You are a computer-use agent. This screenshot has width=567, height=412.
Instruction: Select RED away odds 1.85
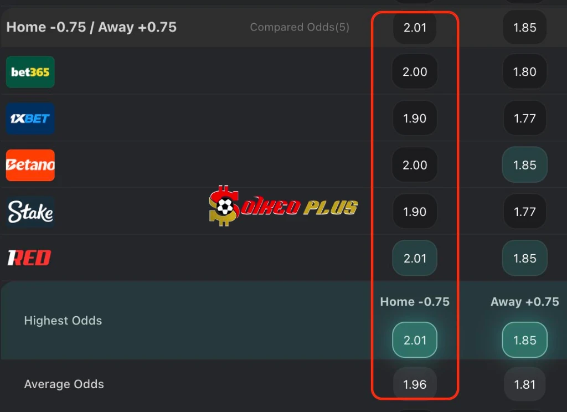(525, 258)
